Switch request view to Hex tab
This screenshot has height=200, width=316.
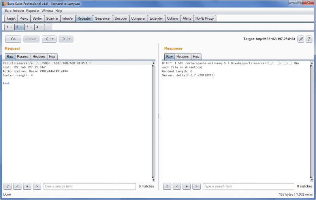tap(52, 57)
